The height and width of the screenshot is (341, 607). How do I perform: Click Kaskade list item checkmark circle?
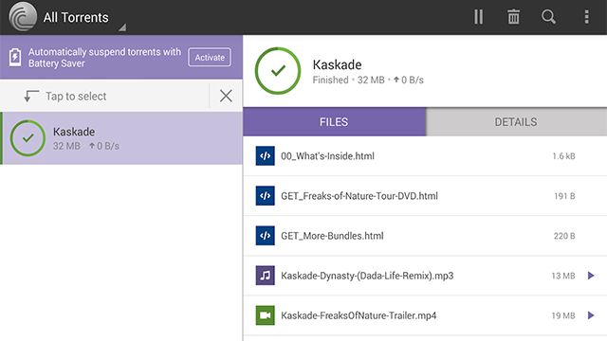point(28,138)
